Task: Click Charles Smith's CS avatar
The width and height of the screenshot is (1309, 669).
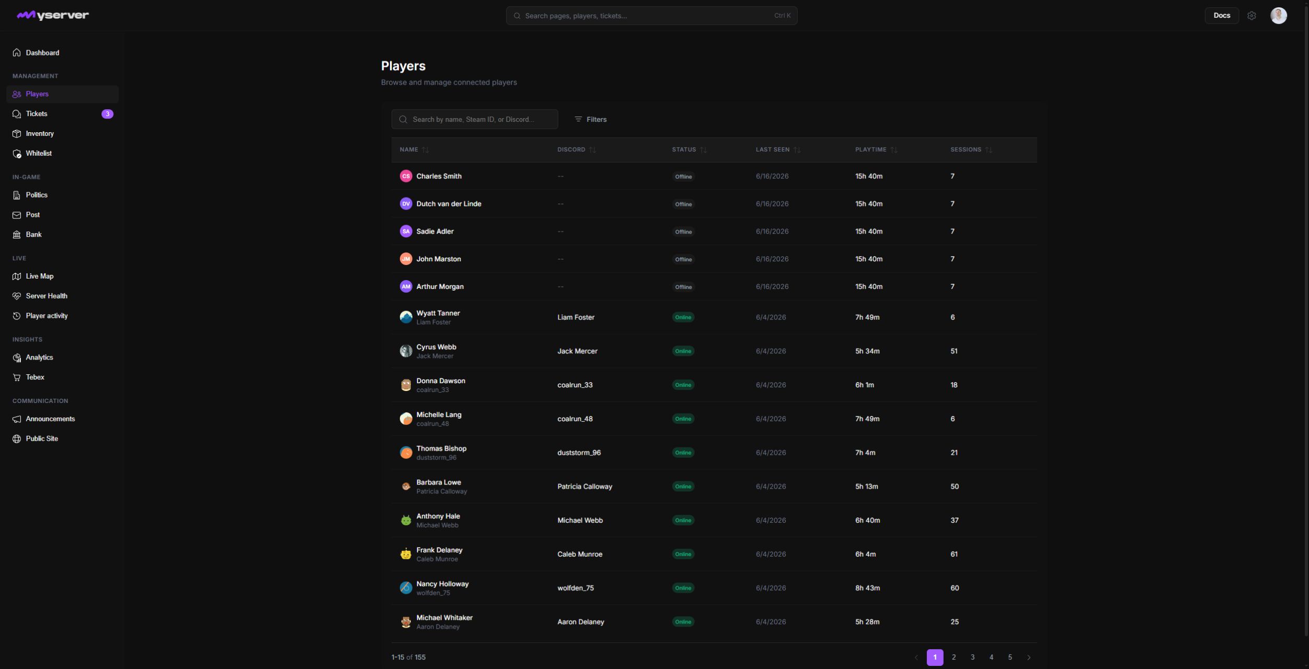Action: pos(406,176)
